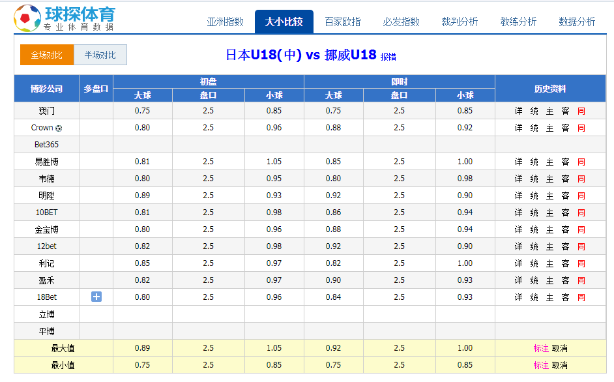614x382 pixels.
Task: Click the 博彩公司 column header
Action: (x=46, y=89)
